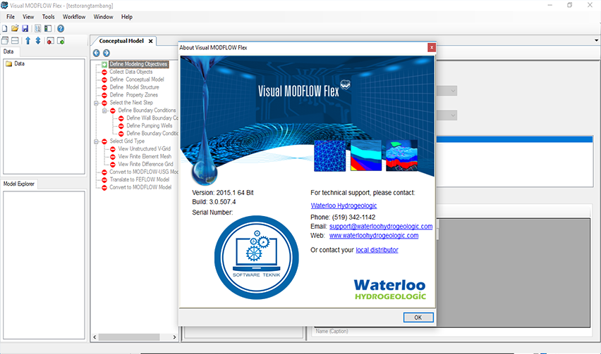The height and width of the screenshot is (354, 601).
Task: Click the single blue up arrow icon
Action: click(x=28, y=41)
